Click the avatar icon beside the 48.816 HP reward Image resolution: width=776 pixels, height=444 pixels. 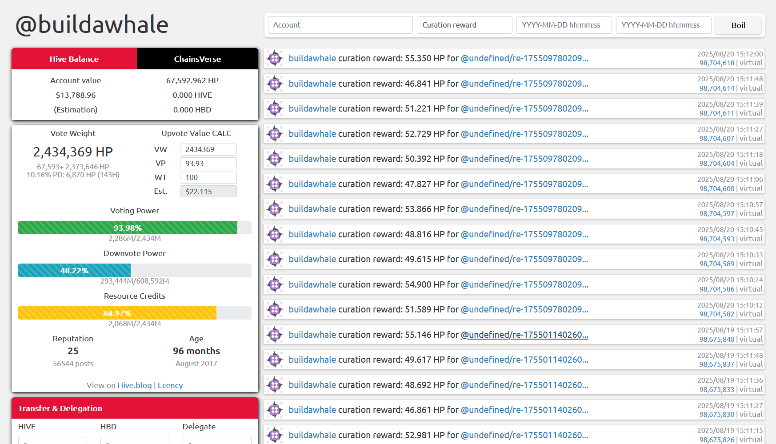pos(275,234)
